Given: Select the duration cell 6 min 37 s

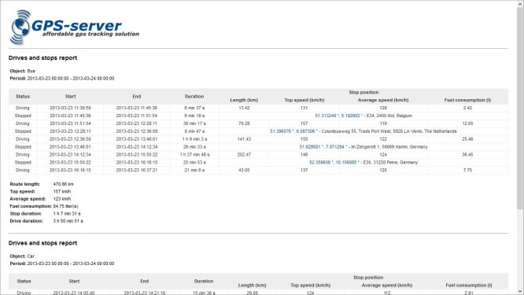Looking at the screenshot, I should click(x=194, y=108).
